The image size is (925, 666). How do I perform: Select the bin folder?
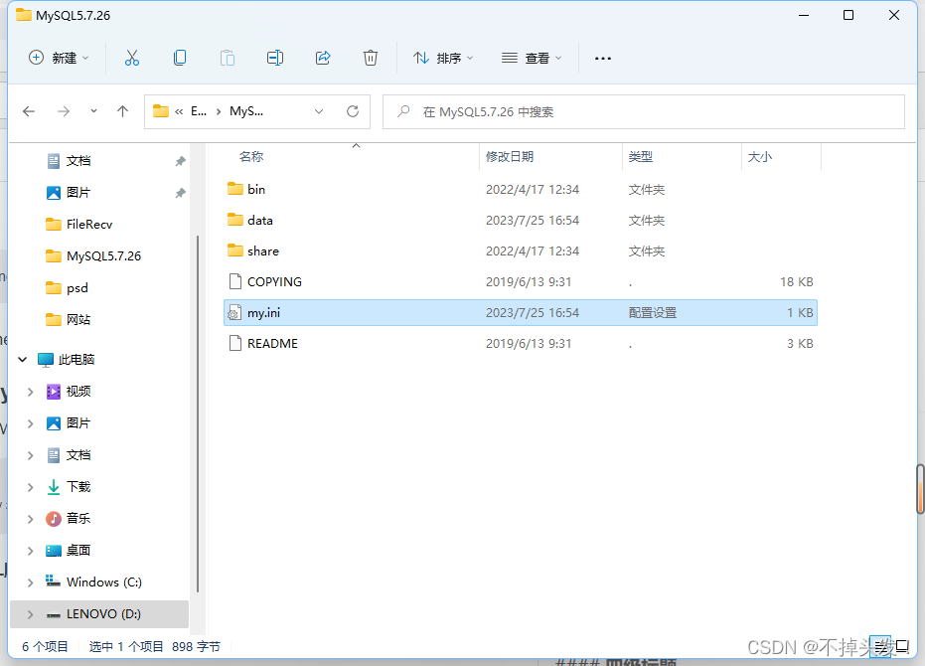(521, 190)
